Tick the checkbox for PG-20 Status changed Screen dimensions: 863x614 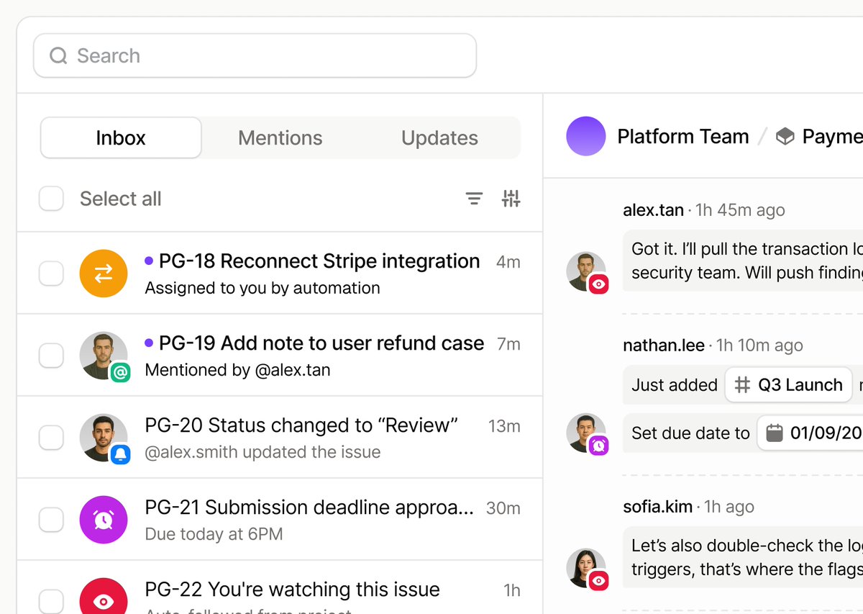pos(51,438)
